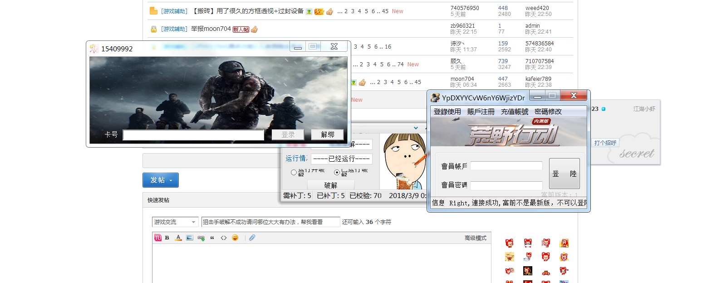Insert a quote block using the quotation icon
The width and height of the screenshot is (707, 283).
pyautogui.click(x=212, y=238)
